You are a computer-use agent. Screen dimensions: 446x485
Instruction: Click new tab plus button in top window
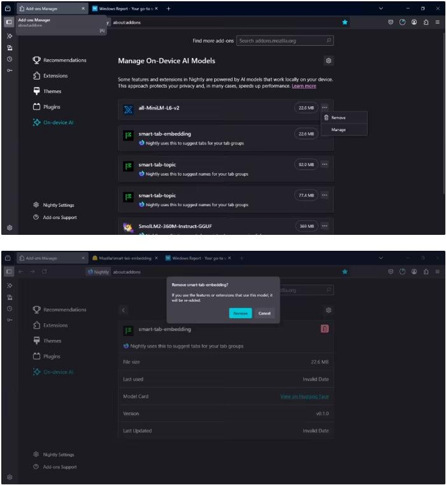[x=168, y=9]
